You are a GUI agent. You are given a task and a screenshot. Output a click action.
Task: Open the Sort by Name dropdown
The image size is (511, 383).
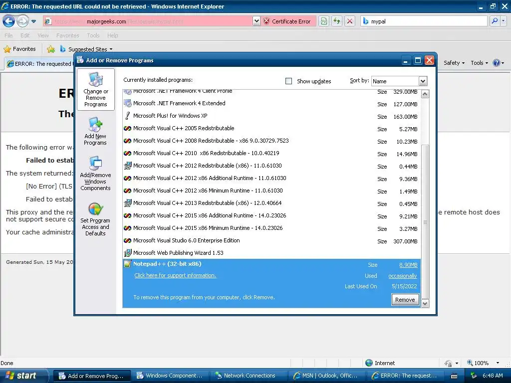tap(423, 81)
